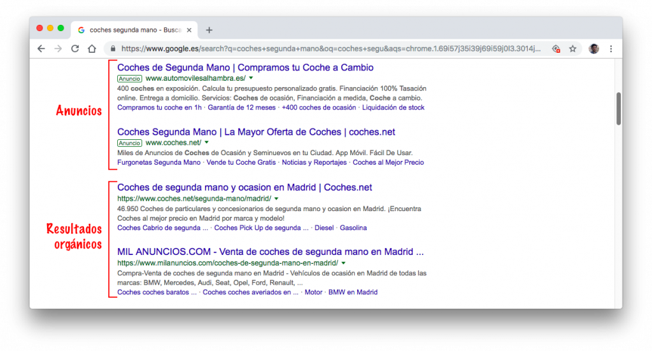Click the 'Coches coches baratos ...' sitelink
This screenshot has width=652, height=351.
coord(157,292)
